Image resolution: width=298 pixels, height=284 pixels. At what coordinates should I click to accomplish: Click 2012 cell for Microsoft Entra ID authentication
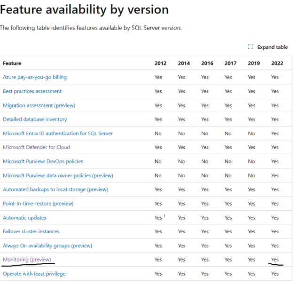[158, 134]
